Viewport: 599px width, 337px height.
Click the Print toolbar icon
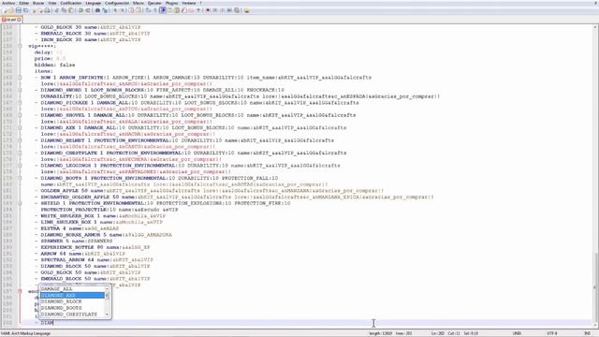click(47, 10)
